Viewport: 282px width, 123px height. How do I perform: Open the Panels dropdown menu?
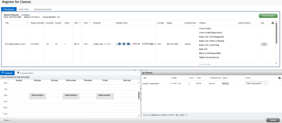point(7,120)
